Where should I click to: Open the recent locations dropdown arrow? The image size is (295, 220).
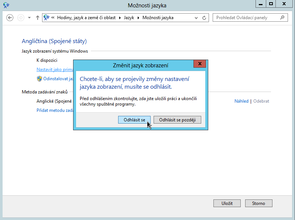tap(30, 18)
